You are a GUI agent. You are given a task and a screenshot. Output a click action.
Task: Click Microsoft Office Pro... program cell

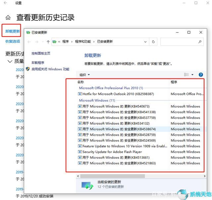(187, 94)
